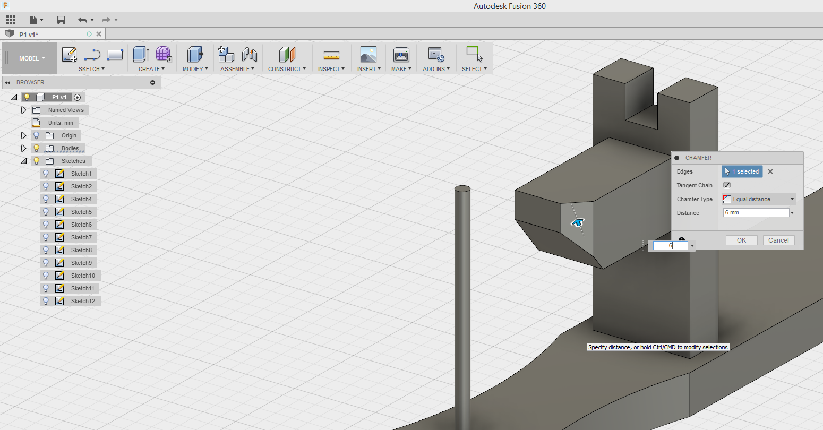
Task: Collapse the Sketches folder
Action: tap(23, 161)
